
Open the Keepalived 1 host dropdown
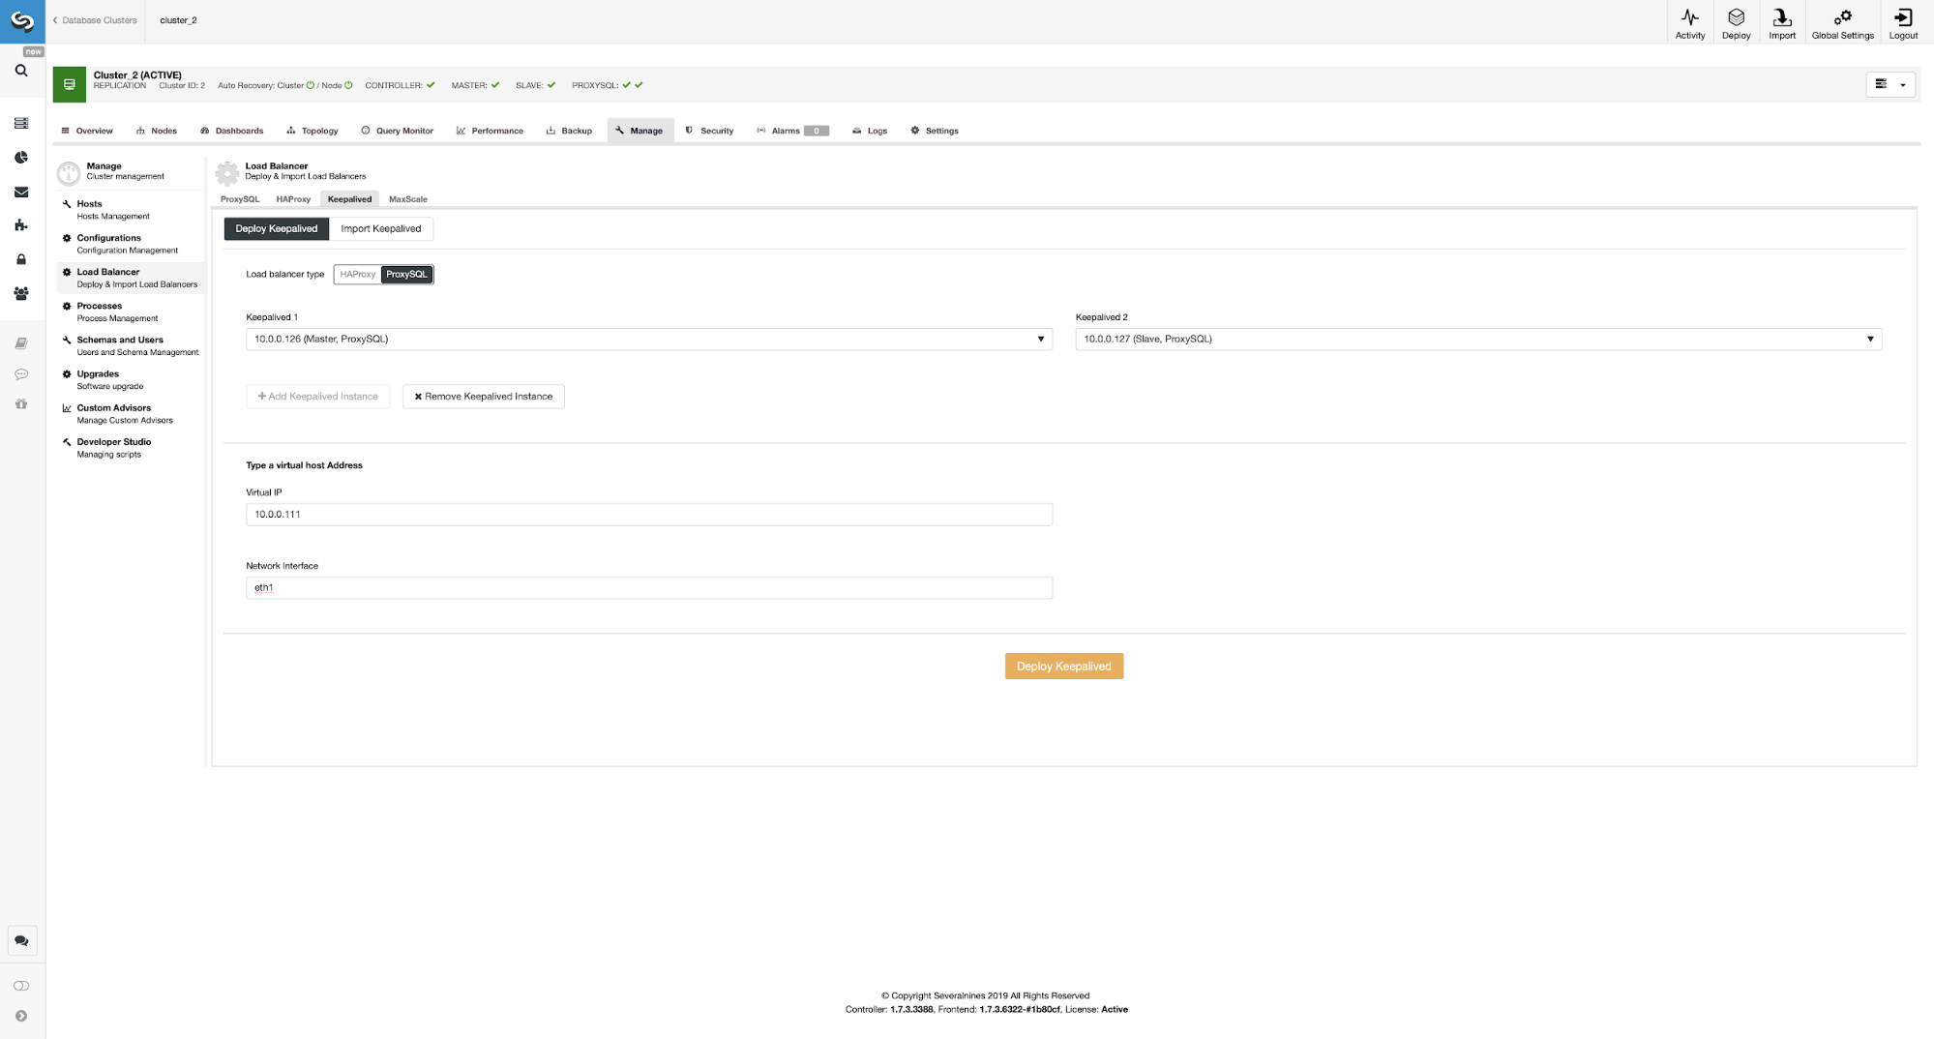click(x=649, y=340)
